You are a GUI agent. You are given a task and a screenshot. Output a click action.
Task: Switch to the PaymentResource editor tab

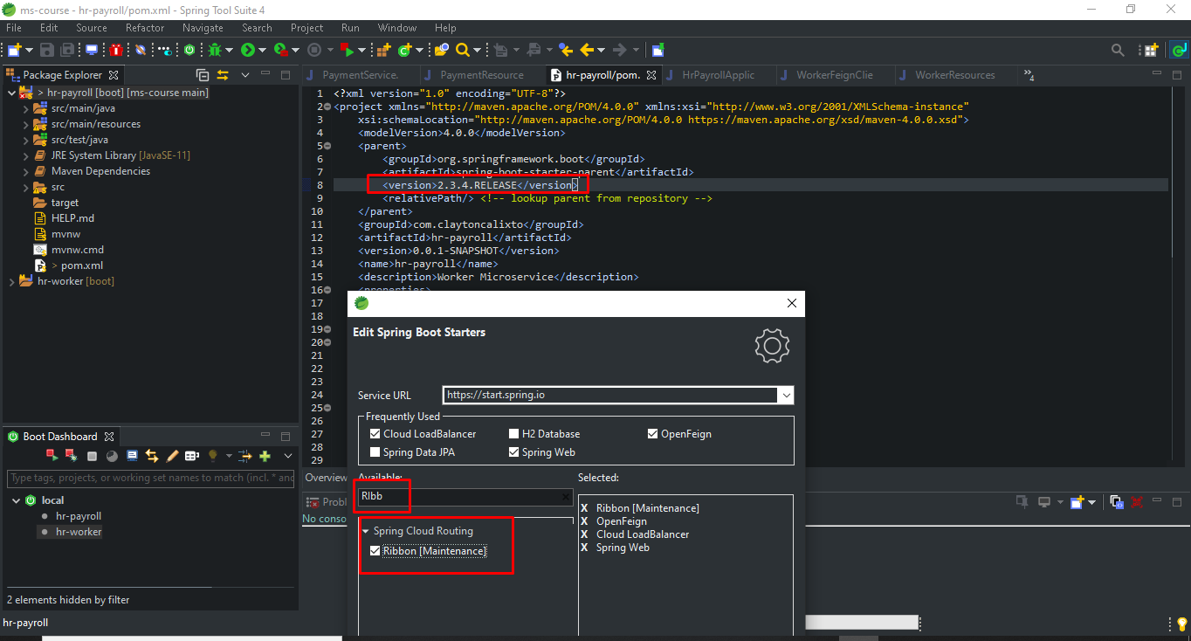[481, 75]
